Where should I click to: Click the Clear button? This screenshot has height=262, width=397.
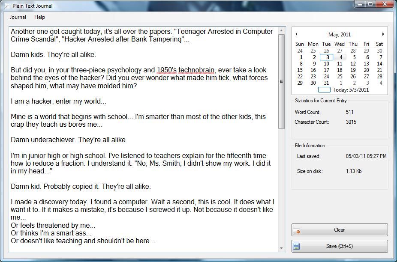340,230
